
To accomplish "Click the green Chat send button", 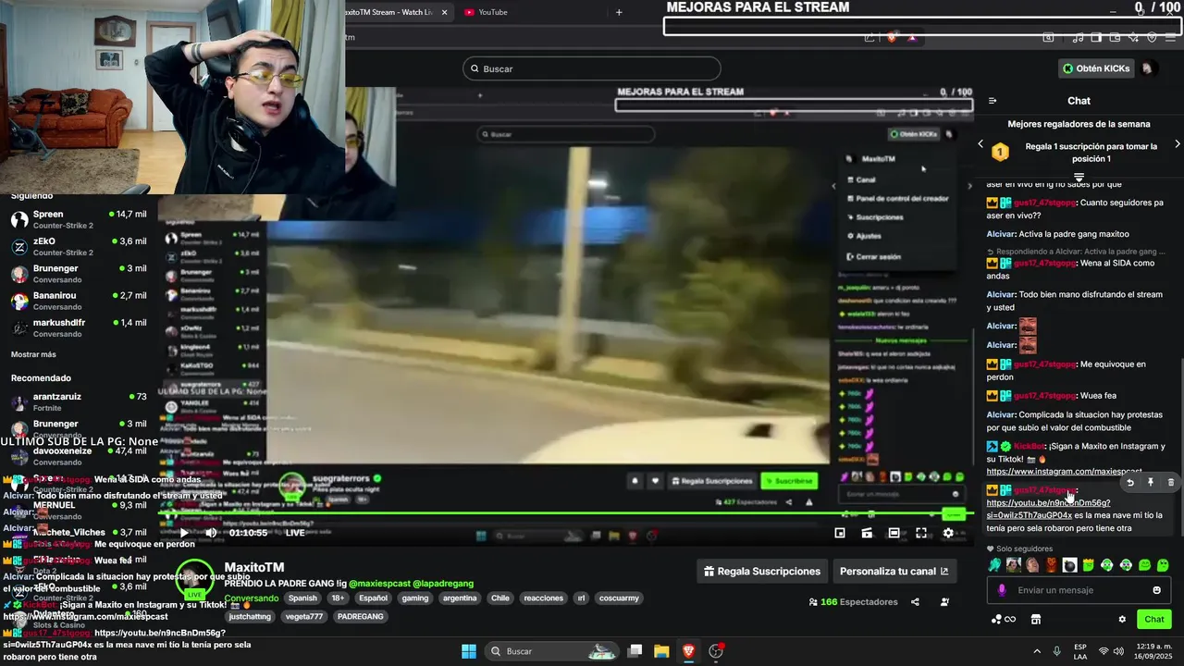I will tap(1154, 620).
